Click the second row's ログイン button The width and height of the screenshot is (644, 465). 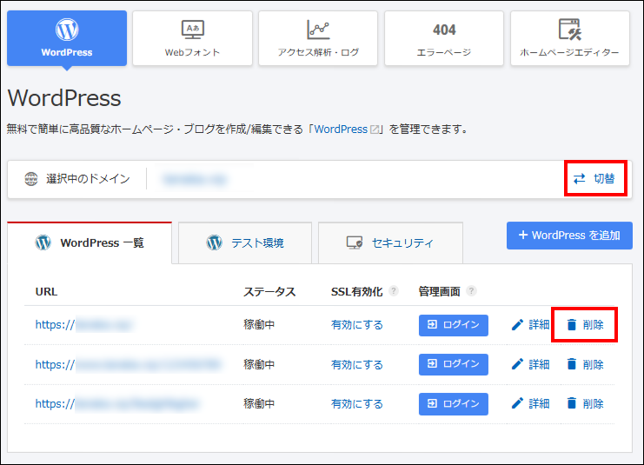pos(454,364)
